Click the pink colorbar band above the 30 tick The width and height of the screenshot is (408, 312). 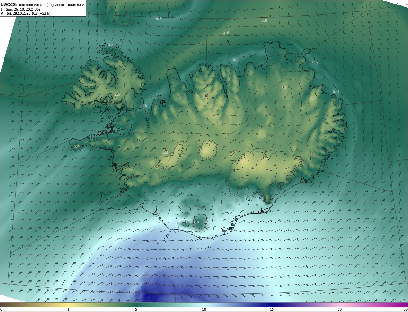tap(340, 305)
